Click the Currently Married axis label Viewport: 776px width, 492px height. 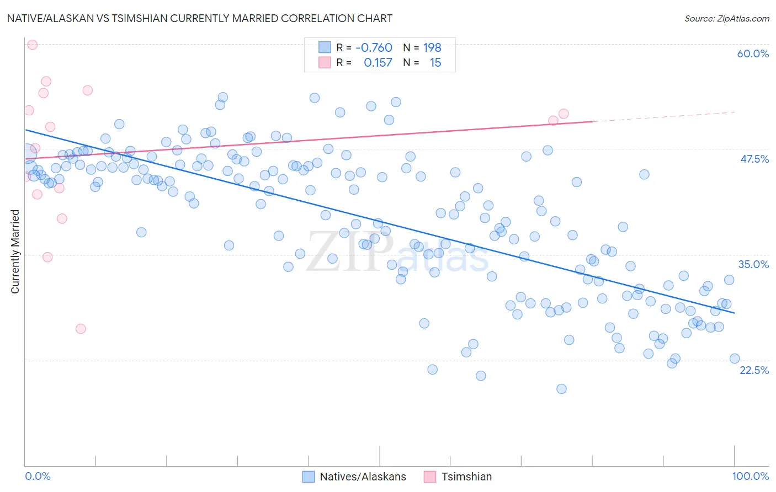point(15,252)
